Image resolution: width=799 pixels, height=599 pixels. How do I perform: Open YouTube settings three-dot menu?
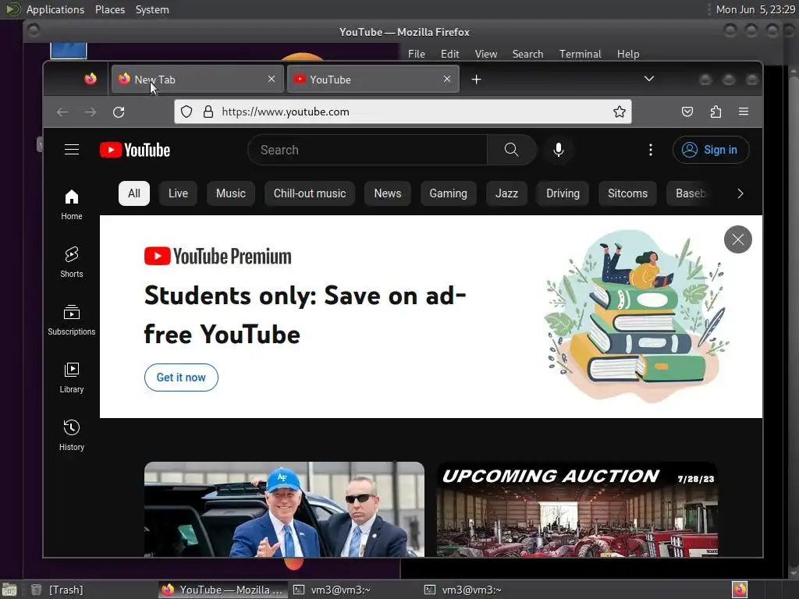tap(651, 149)
